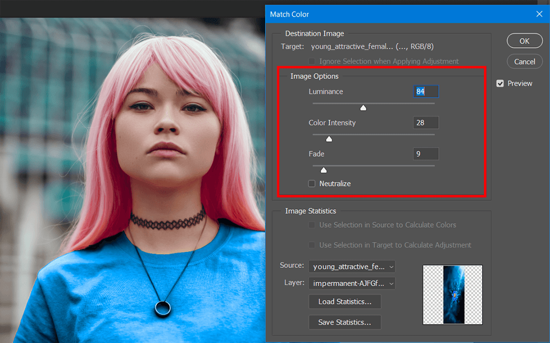The image size is (550, 343).
Task: Open the Layer dropdown
Action: pyautogui.click(x=352, y=283)
